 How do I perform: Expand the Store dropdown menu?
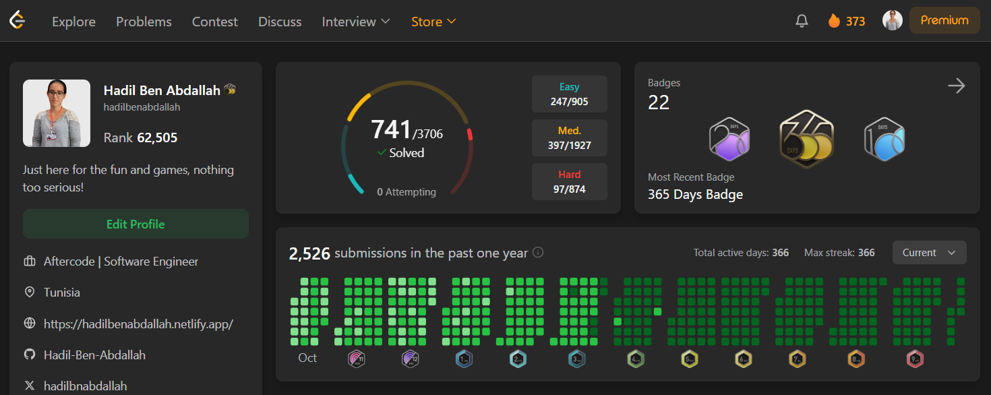pos(433,22)
